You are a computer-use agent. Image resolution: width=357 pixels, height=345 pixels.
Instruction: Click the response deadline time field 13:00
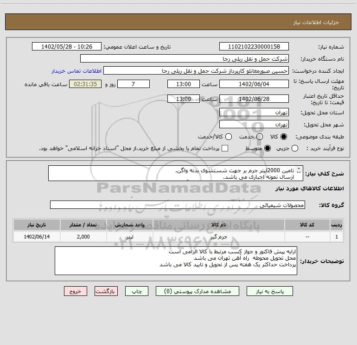[x=184, y=84]
